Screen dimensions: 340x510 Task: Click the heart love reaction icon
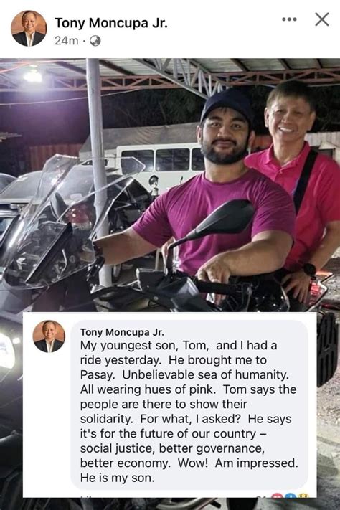[278, 496]
